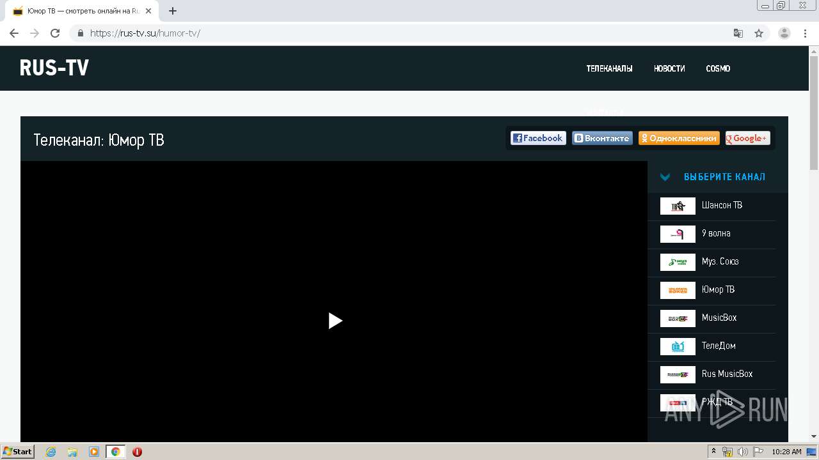
Task: Bookmark this page with star
Action: pos(759,33)
